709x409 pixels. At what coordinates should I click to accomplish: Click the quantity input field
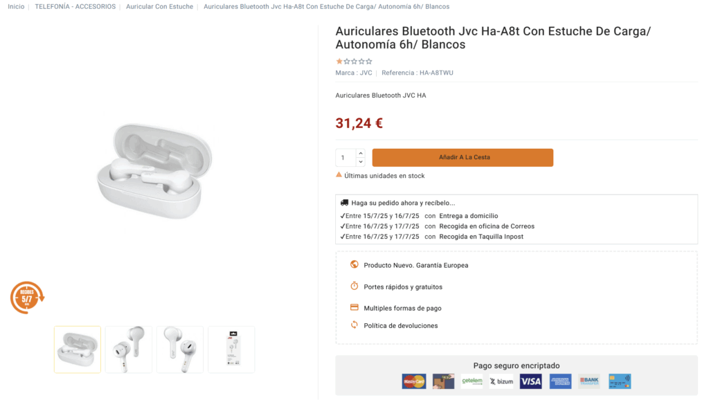pyautogui.click(x=345, y=158)
